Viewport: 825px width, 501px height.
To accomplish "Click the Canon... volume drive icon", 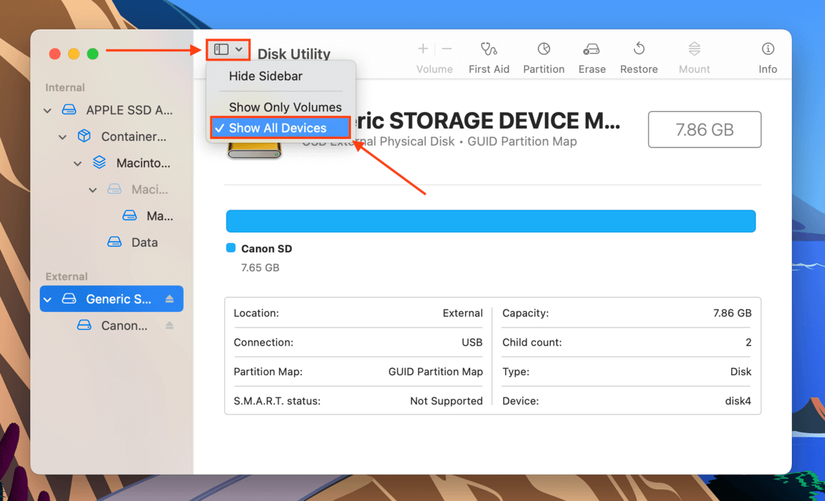I will click(x=84, y=325).
